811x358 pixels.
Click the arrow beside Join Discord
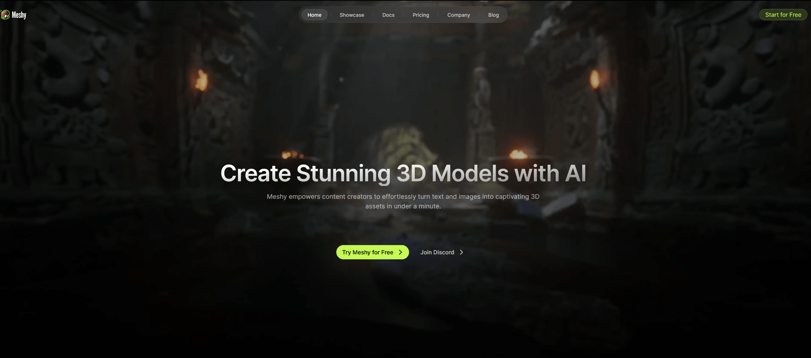[x=461, y=252]
